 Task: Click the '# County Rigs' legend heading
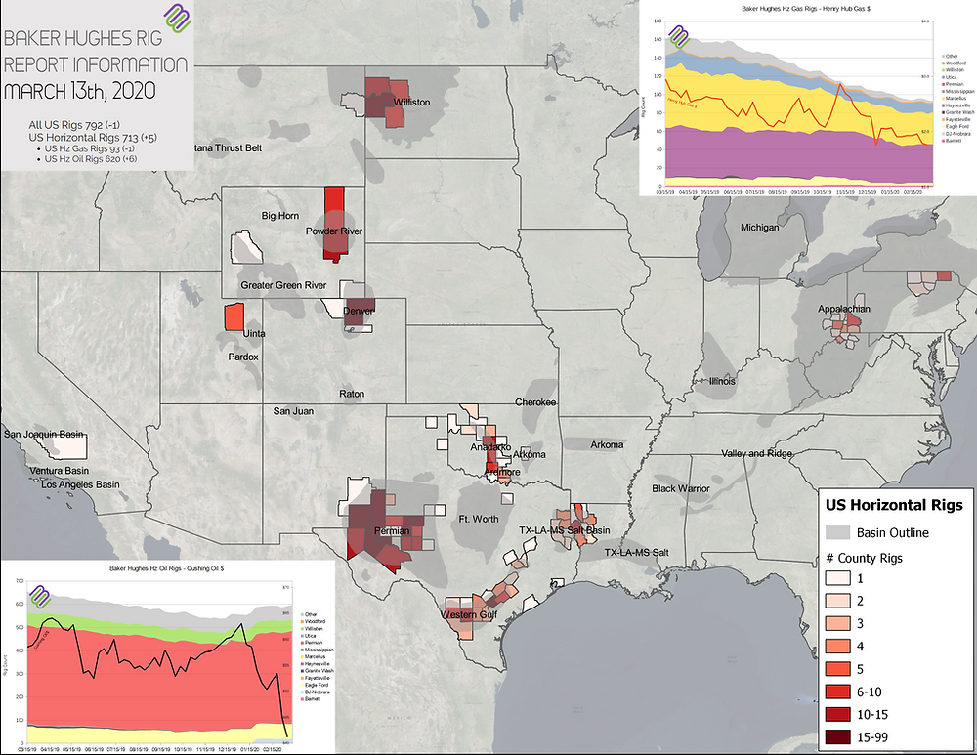864,558
